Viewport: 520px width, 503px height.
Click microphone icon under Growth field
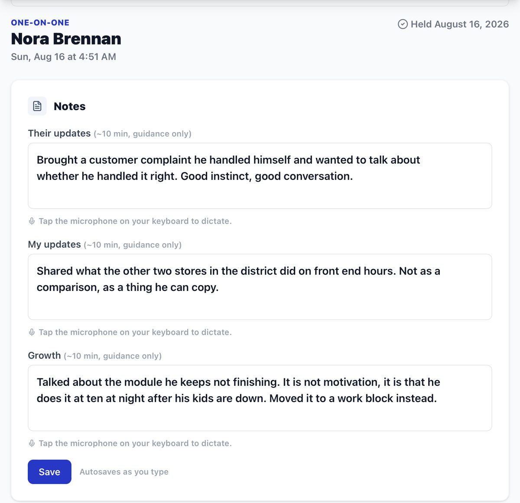tap(32, 443)
